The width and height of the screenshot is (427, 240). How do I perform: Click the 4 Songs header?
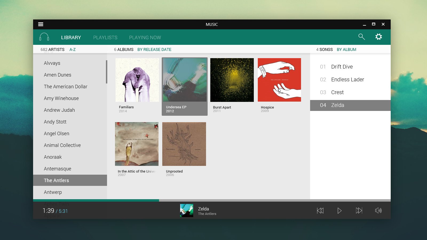click(x=324, y=50)
